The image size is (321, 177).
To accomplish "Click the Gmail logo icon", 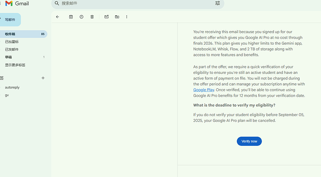I will pyautogui.click(x=9, y=3).
